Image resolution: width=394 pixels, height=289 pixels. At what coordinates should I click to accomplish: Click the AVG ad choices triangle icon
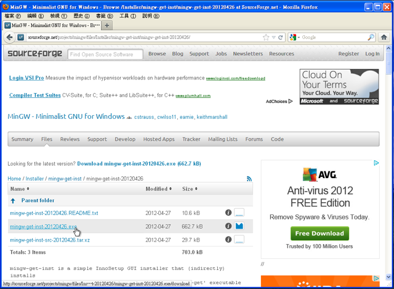point(376,163)
